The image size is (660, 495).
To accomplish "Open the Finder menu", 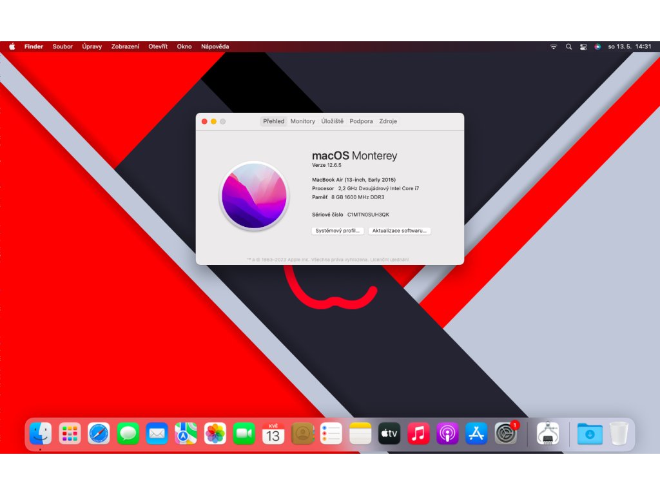I will tap(34, 46).
